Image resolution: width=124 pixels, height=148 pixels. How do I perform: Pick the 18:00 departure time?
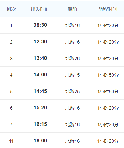[40, 141]
